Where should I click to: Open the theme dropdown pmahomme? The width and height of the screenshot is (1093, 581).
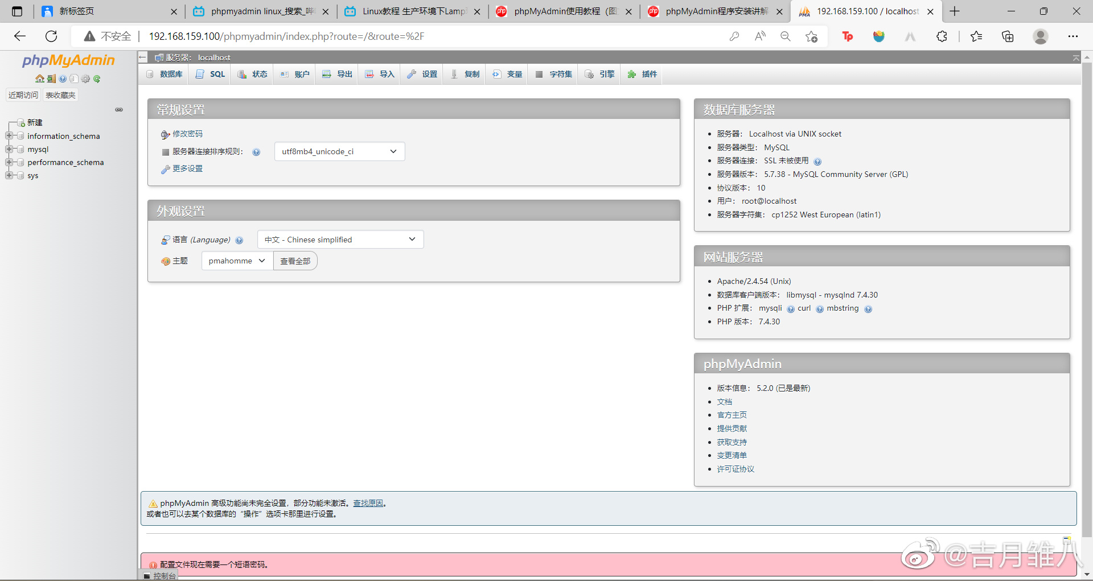237,261
